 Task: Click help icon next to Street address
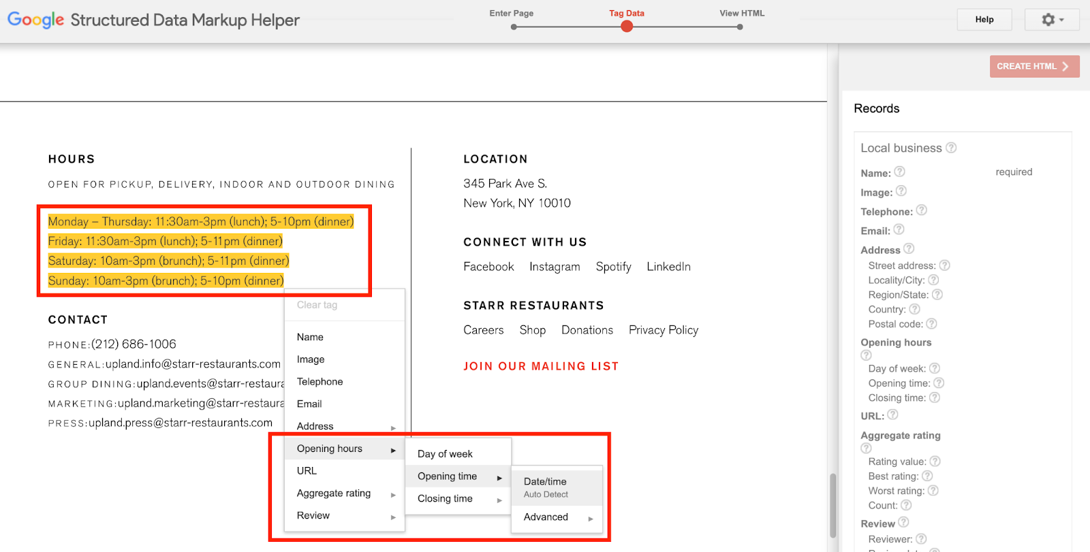pyautogui.click(x=944, y=265)
